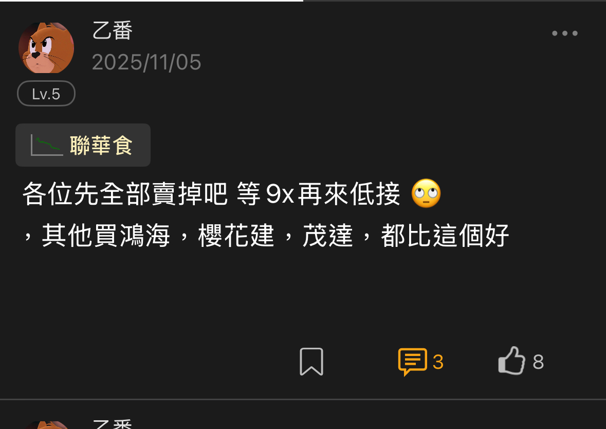606x429 pixels.
Task: Open the comments via speech bubble icon
Action: [412, 362]
